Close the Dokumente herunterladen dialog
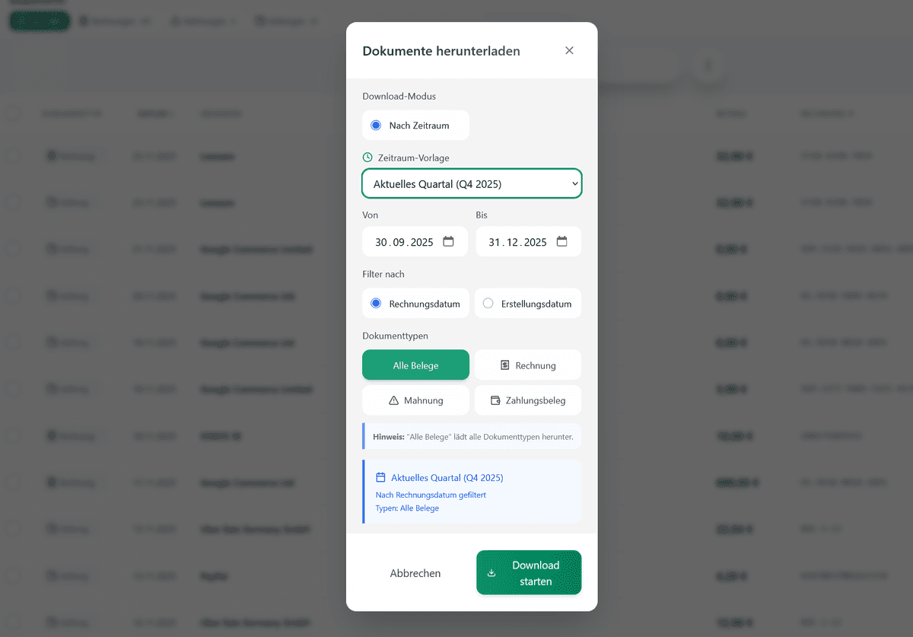Viewport: 913px width, 637px height. tap(569, 51)
